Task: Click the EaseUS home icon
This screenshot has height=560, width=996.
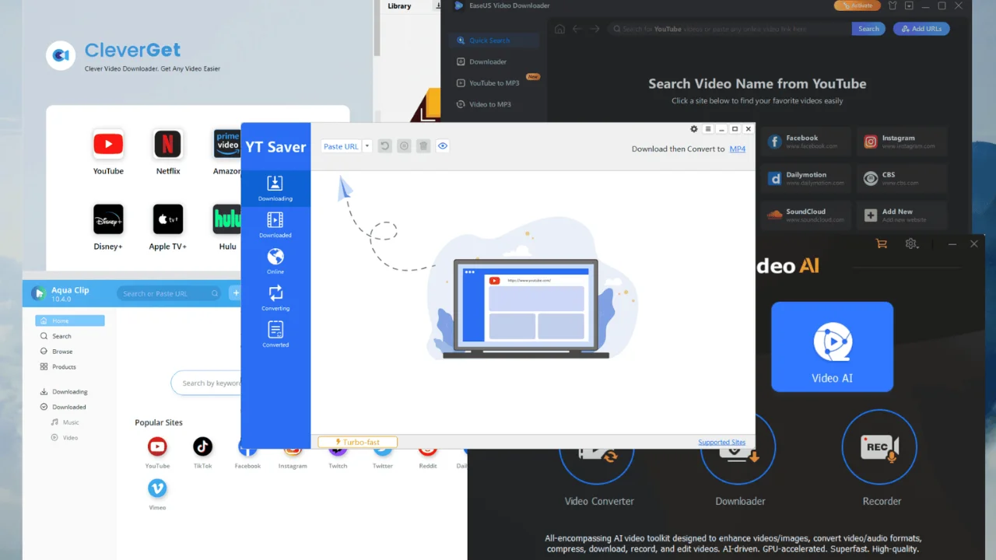Action: pyautogui.click(x=559, y=29)
